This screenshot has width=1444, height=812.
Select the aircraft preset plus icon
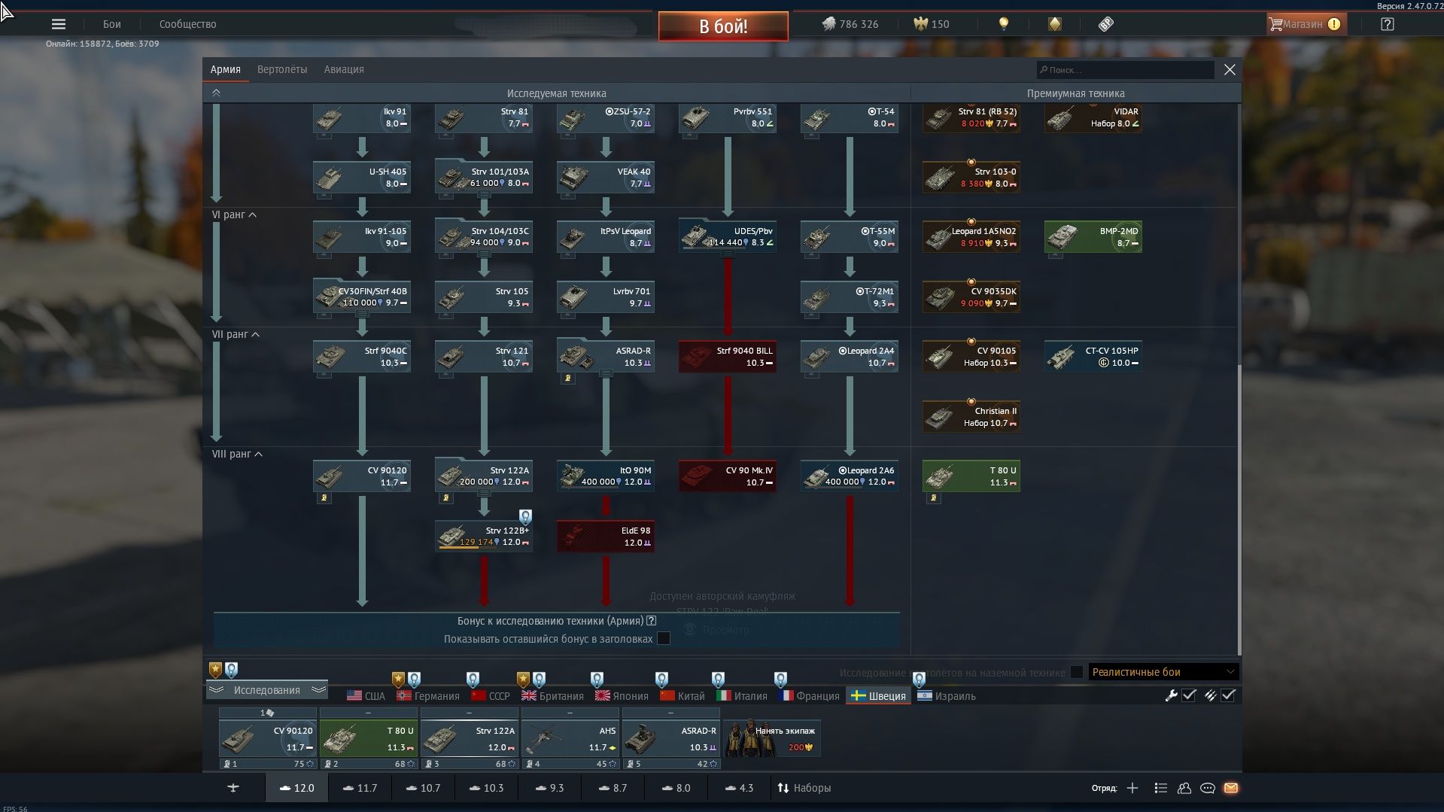(233, 788)
